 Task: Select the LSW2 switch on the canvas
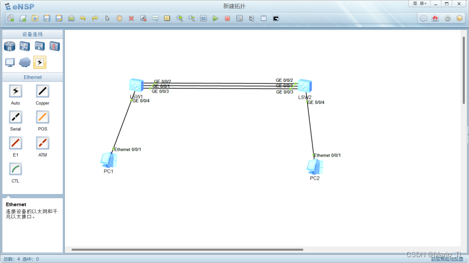[305, 86]
